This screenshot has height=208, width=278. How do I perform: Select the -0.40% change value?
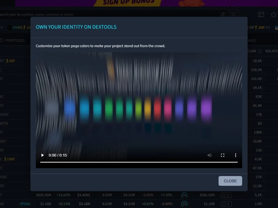[x=166, y=204]
